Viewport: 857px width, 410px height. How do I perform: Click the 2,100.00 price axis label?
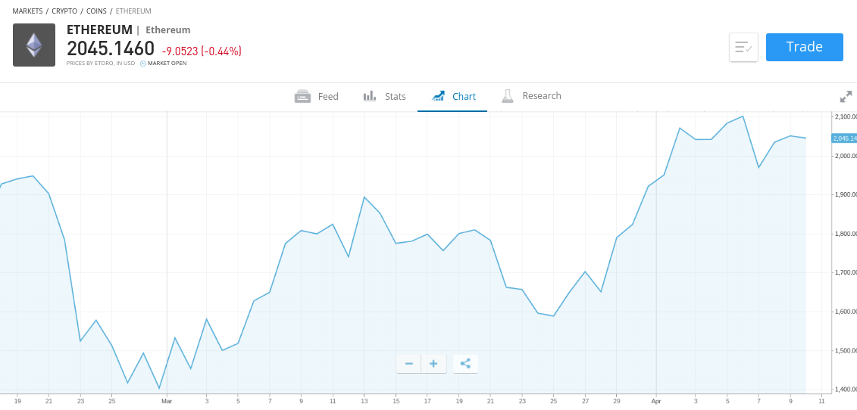click(x=845, y=116)
